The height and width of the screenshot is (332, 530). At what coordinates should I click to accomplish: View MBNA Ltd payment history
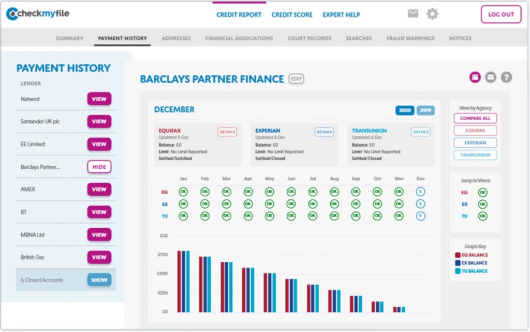(x=99, y=234)
